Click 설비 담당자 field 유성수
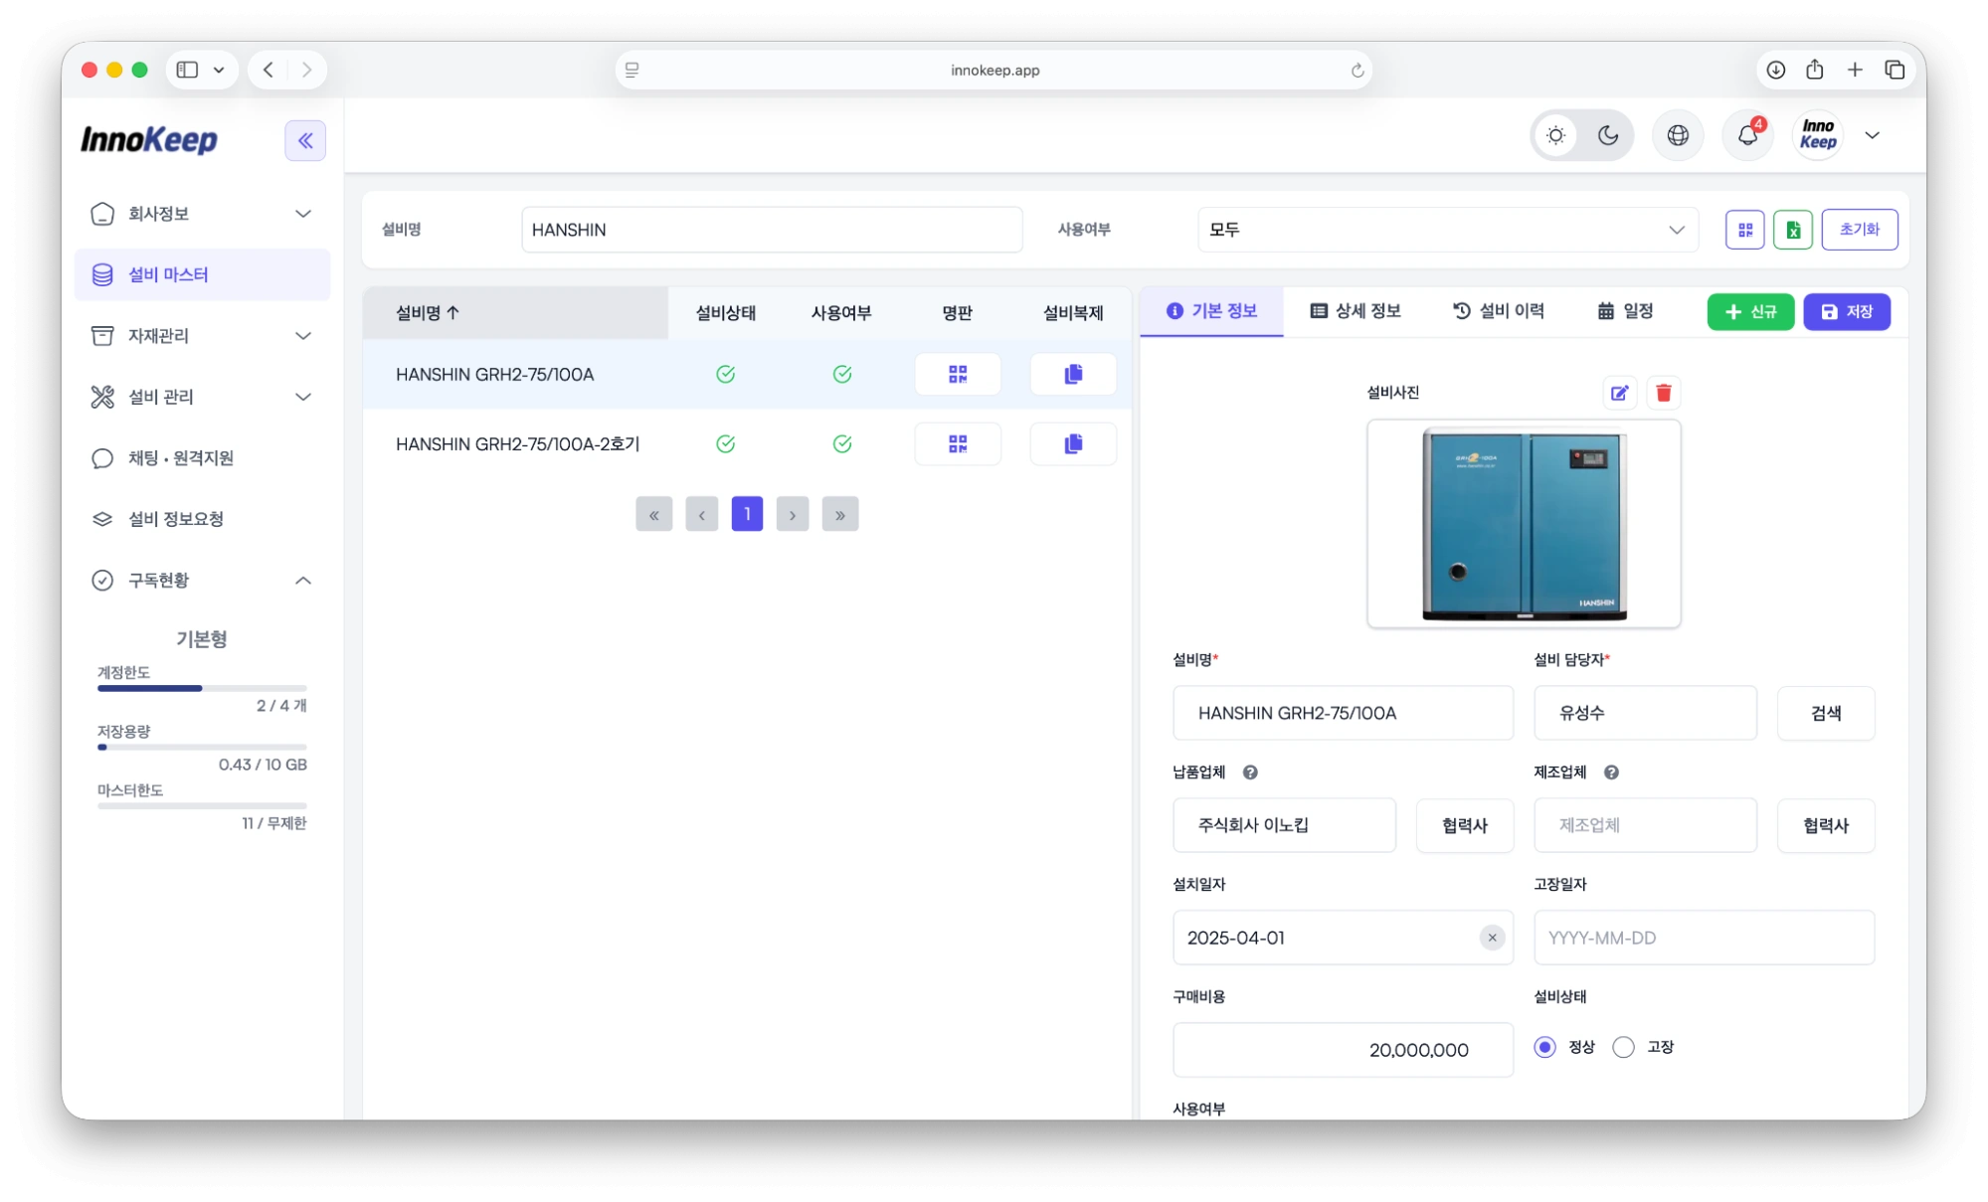 click(1645, 713)
